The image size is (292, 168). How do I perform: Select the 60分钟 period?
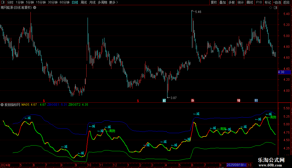click(65, 2)
